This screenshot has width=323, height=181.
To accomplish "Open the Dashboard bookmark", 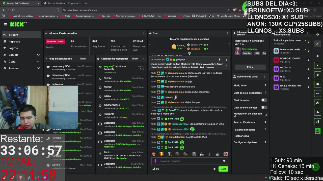I will [x=199, y=16].
